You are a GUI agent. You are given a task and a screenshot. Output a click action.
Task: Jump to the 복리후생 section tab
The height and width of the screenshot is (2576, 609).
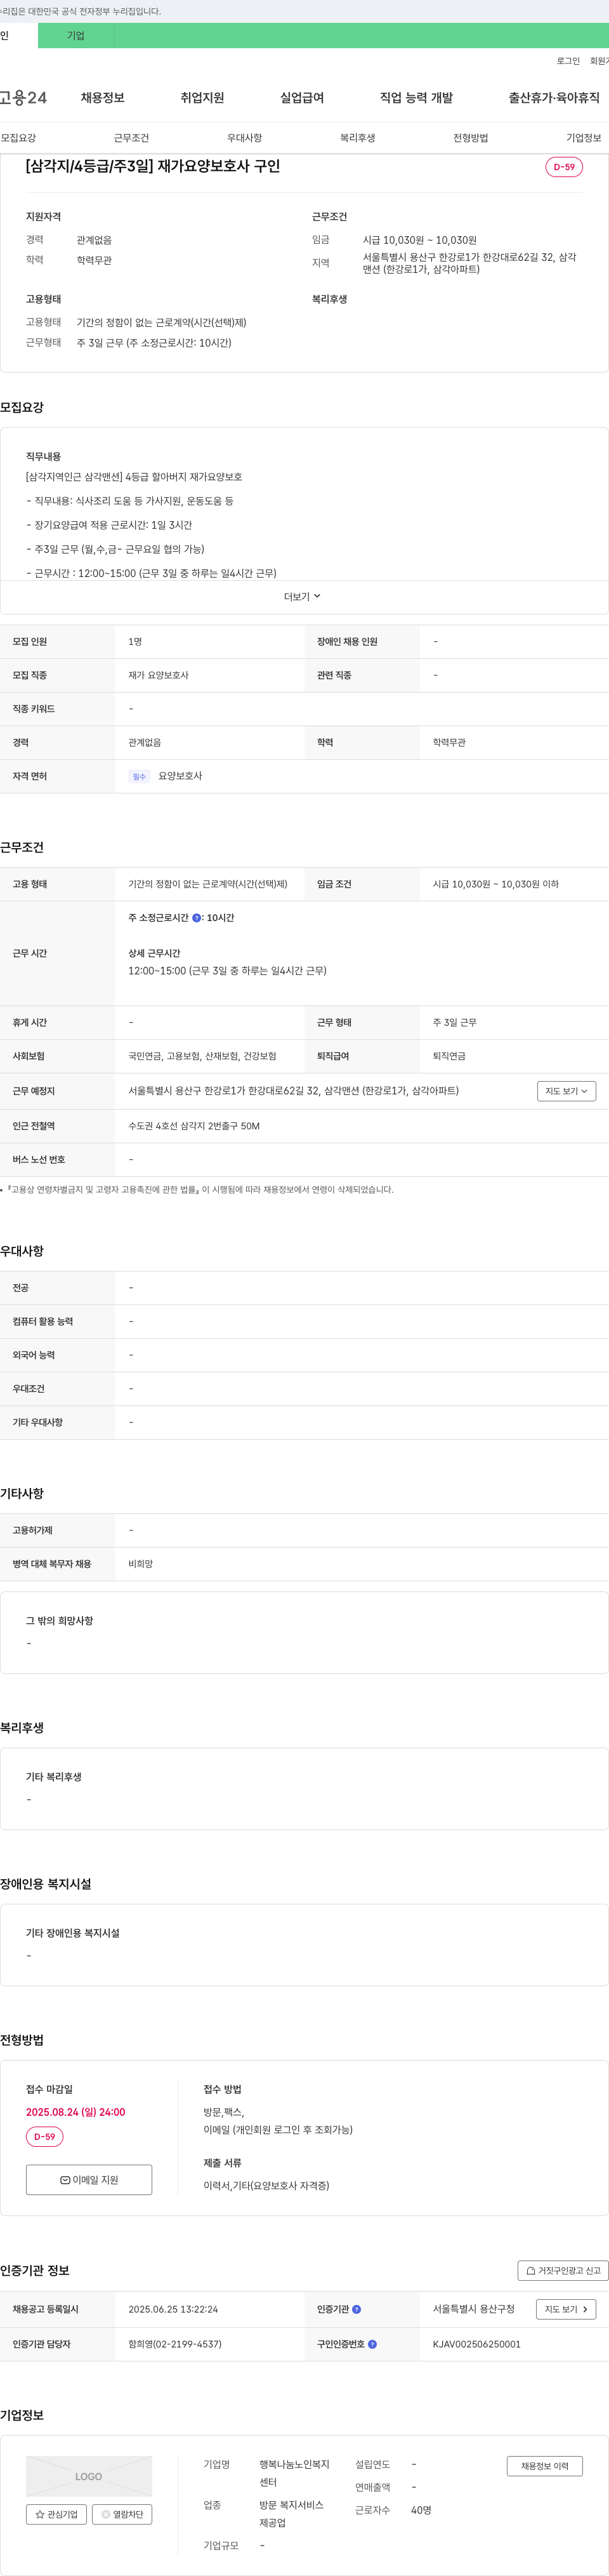pyautogui.click(x=357, y=138)
